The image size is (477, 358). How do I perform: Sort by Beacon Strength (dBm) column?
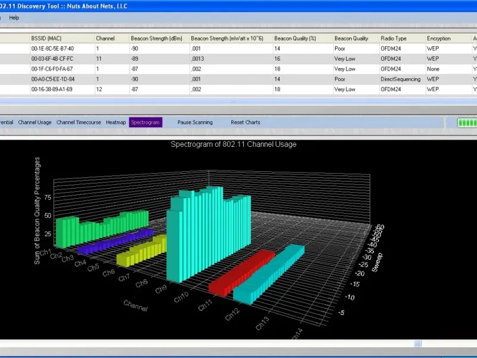point(159,38)
